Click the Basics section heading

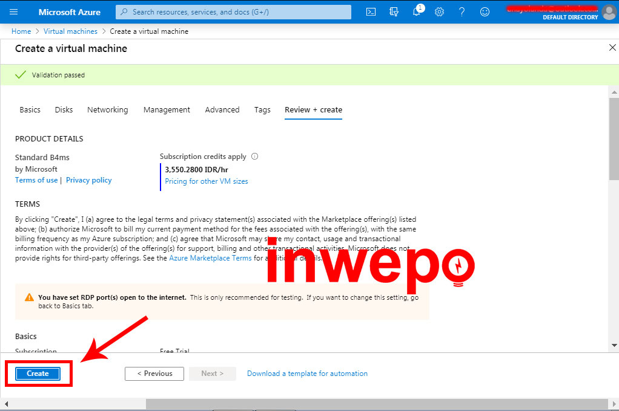pyautogui.click(x=25, y=336)
